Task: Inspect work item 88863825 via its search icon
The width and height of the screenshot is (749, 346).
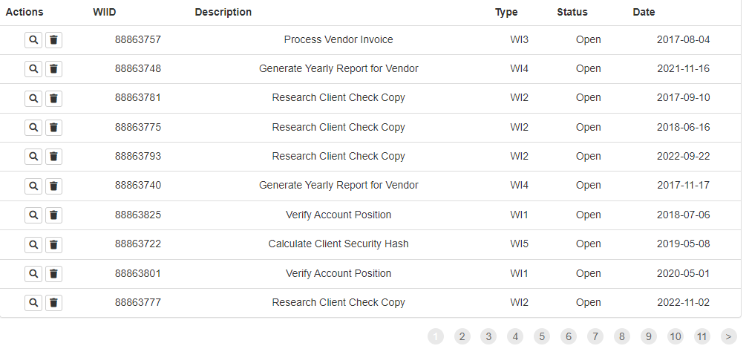Action: pyautogui.click(x=33, y=215)
